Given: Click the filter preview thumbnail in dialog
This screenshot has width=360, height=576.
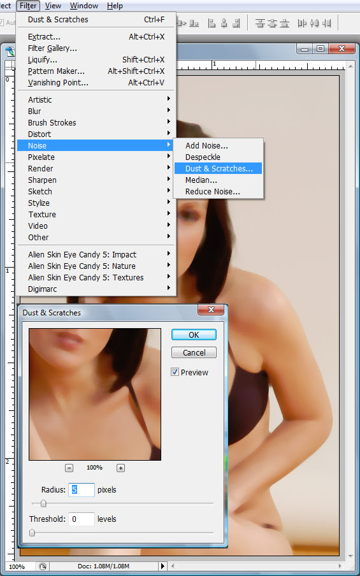Looking at the screenshot, I should [x=95, y=394].
